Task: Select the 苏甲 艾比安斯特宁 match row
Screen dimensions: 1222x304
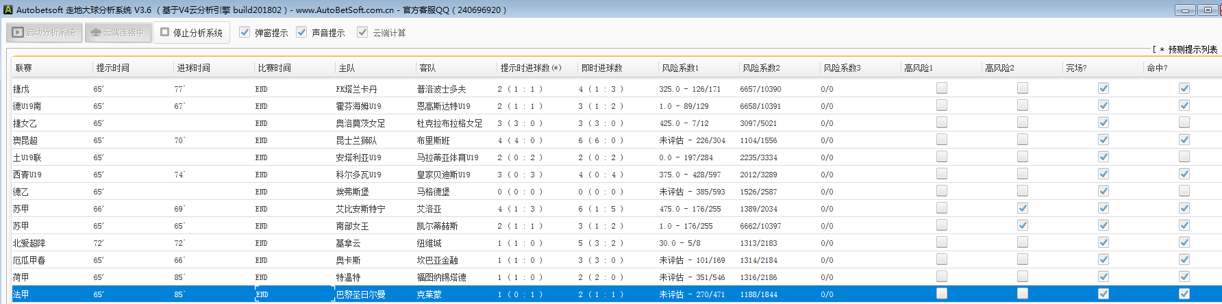Action: tap(360, 209)
